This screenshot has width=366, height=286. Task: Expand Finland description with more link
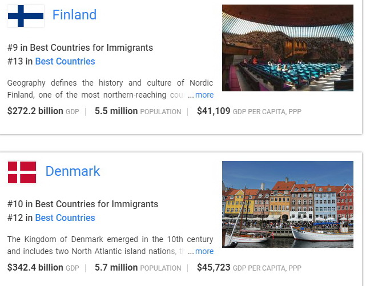(x=204, y=95)
